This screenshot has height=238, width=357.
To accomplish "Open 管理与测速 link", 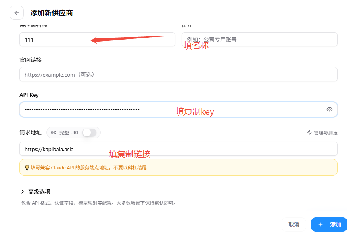I will point(322,132).
